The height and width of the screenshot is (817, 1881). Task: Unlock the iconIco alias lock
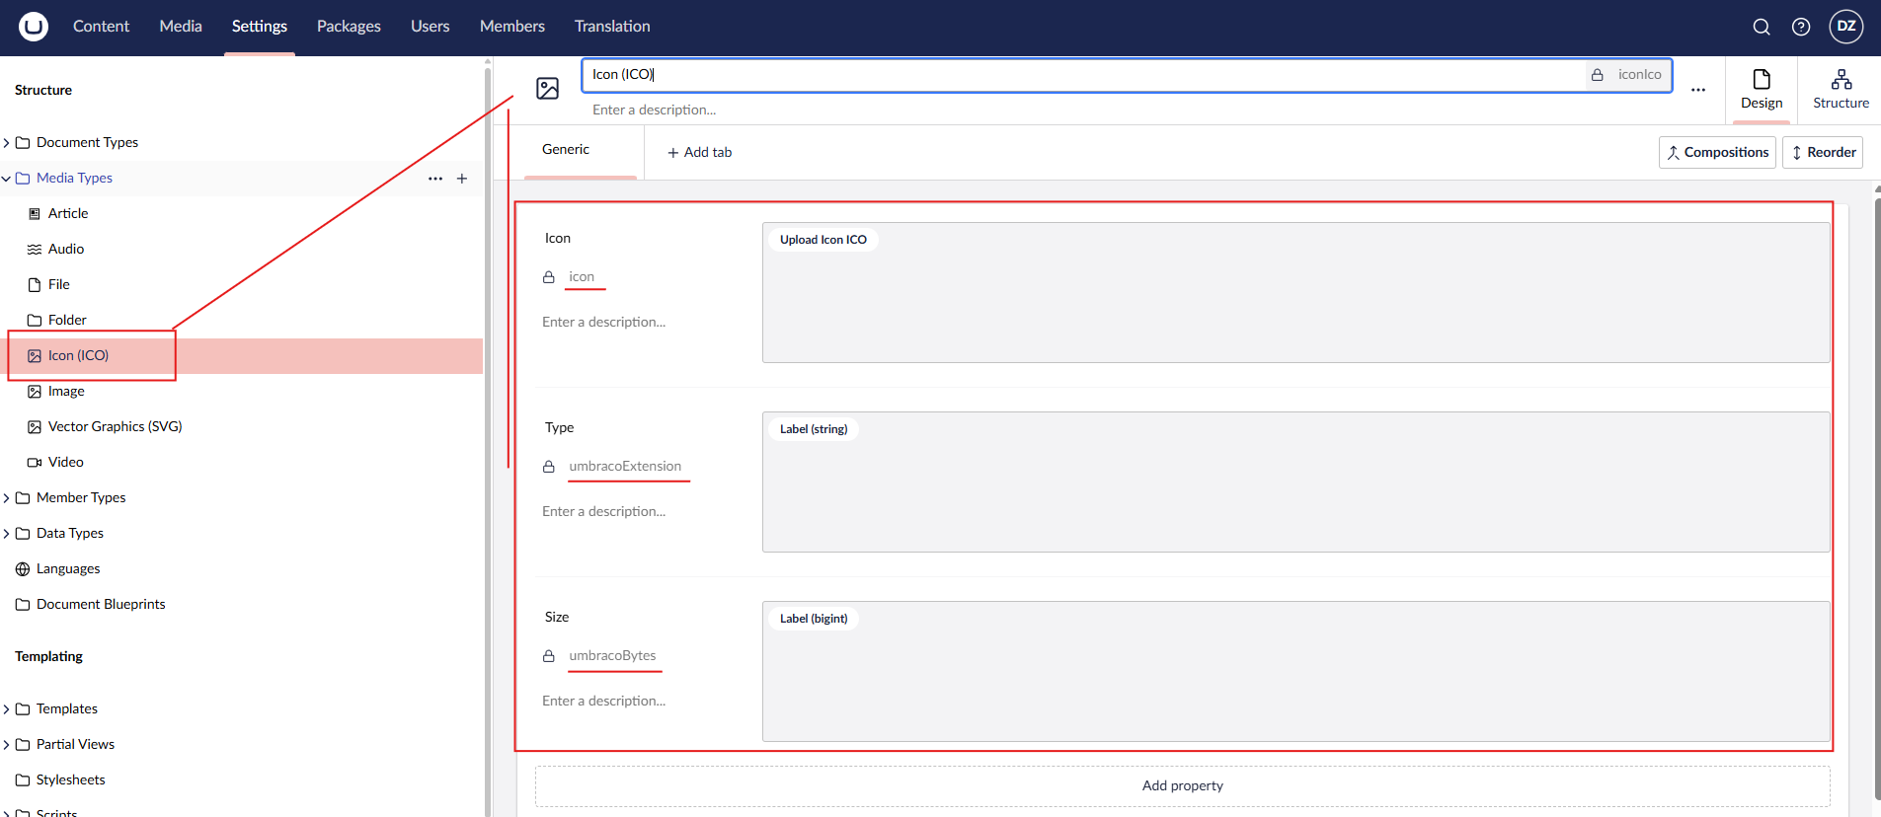[1597, 75]
